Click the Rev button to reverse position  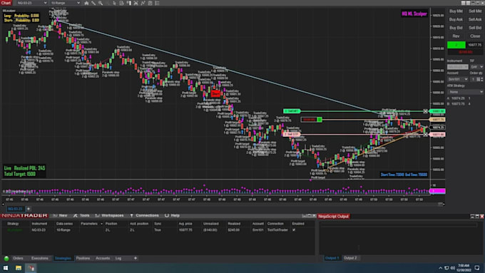456,36
